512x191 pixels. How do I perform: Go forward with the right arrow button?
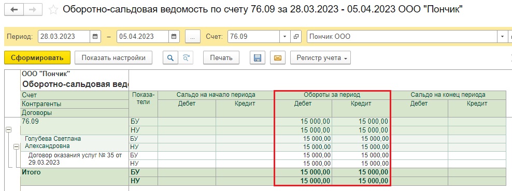click(x=32, y=9)
